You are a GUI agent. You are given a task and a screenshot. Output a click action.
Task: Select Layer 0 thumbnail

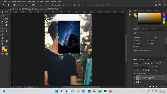(x=138, y=83)
